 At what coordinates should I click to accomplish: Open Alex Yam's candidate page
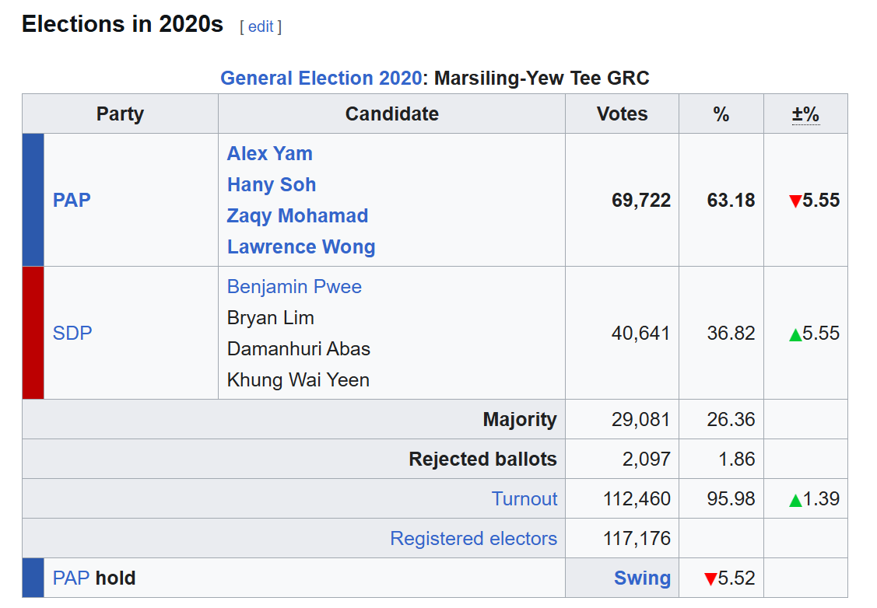(269, 154)
